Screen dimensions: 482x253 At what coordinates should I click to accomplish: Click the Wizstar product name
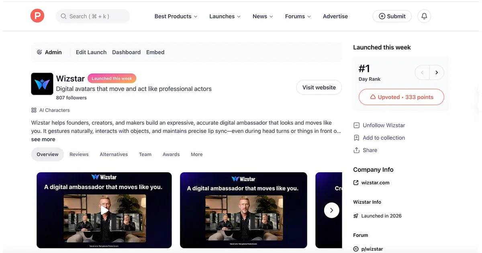tap(70, 78)
